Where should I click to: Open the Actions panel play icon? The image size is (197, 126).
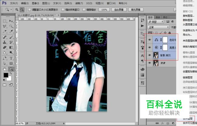coord(142,26)
